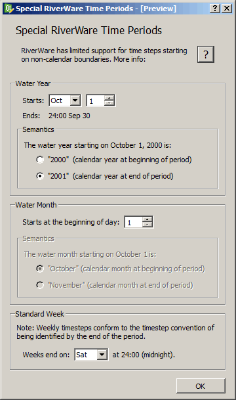Increase the water year start day
Screen dimensions: 236x400
click(109, 98)
